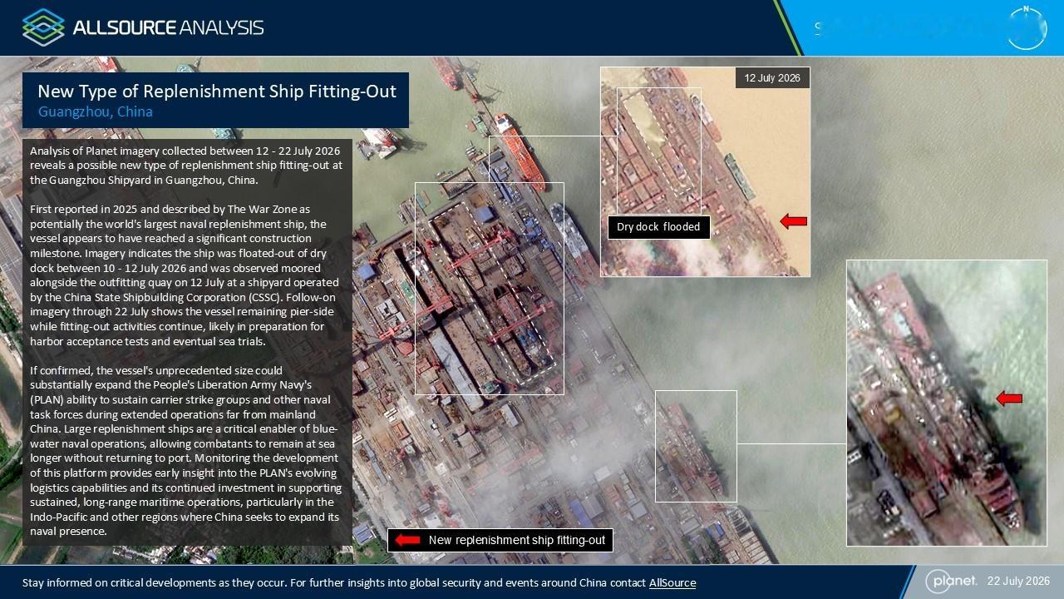This screenshot has width=1064, height=599.
Task: Click the red arrow beside the zoomed ship
Action: click(1009, 399)
